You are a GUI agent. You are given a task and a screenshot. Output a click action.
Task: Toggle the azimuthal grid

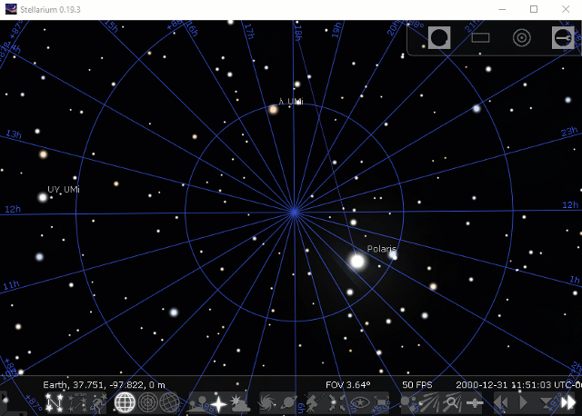click(x=147, y=402)
